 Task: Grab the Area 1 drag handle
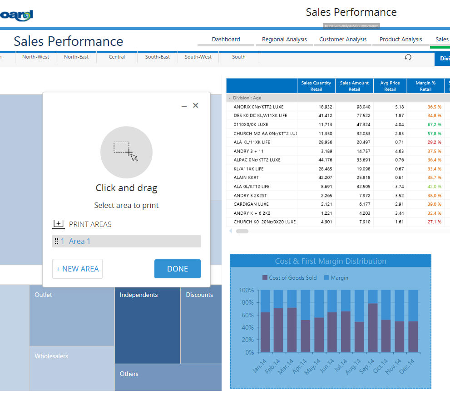tap(57, 241)
